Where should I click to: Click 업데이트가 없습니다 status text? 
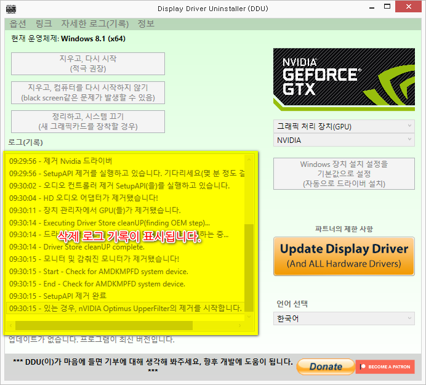(92, 339)
